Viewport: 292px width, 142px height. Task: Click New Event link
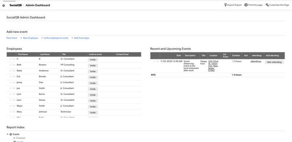[12, 38]
